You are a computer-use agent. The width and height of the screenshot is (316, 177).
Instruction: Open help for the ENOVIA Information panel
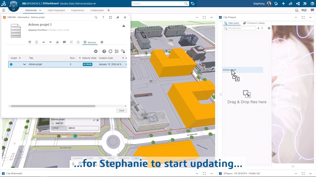pos(103,17)
